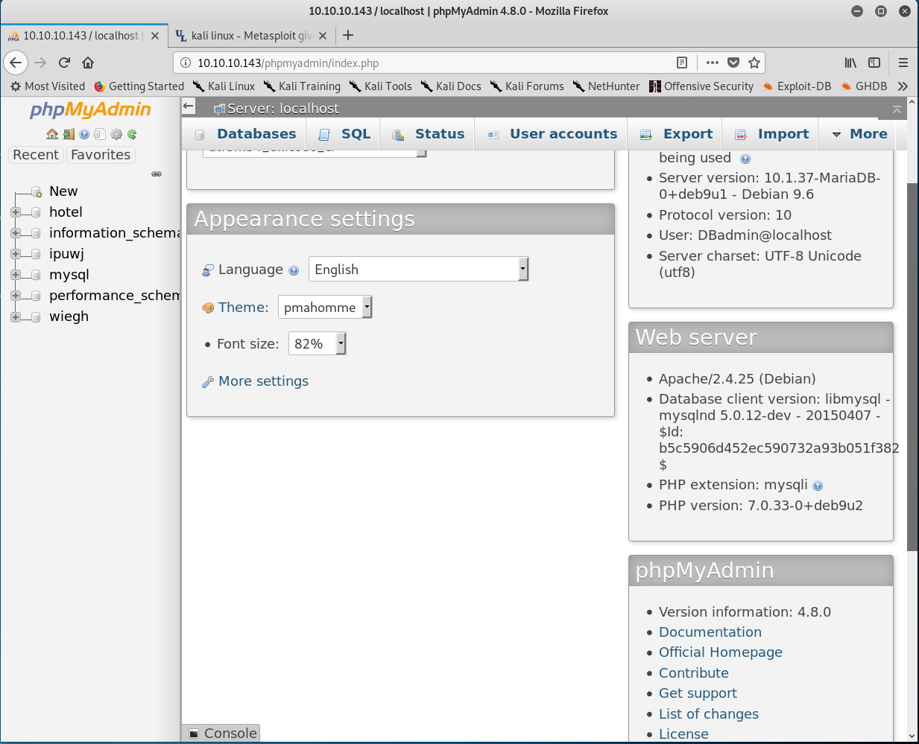Toggle reader view icon in address bar
The image size is (919, 744).
pos(682,63)
